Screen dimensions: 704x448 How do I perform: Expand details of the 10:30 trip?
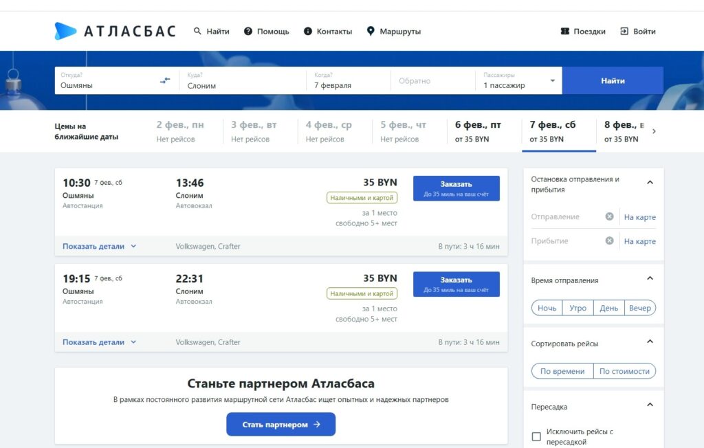[99, 246]
